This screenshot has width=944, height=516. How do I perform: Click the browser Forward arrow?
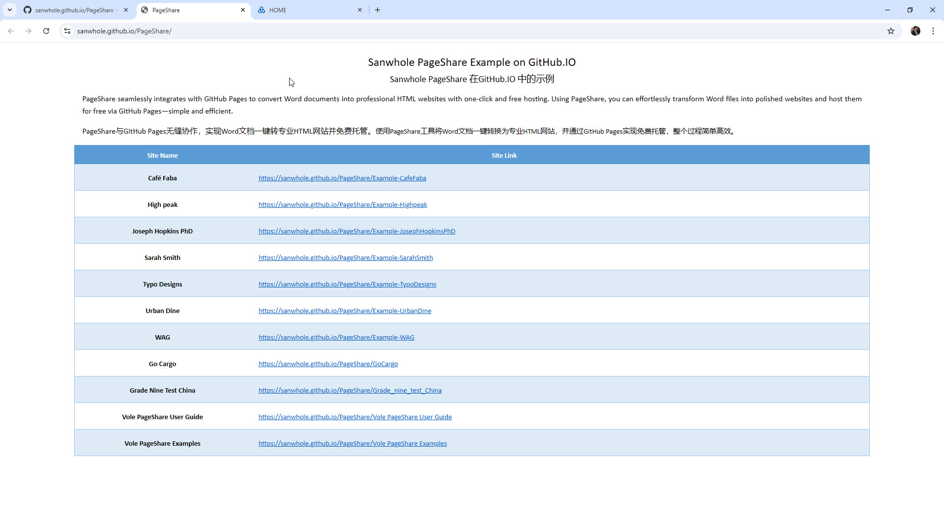pyautogui.click(x=29, y=31)
